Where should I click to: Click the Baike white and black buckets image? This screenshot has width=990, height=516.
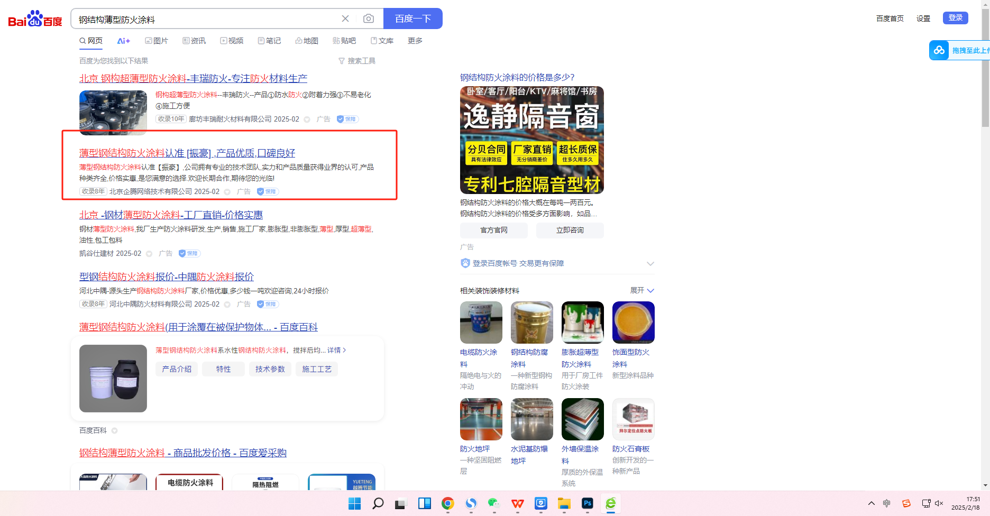click(113, 379)
